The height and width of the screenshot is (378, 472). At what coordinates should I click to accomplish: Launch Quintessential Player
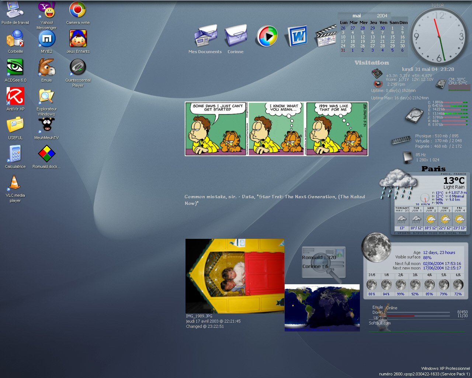pos(78,73)
